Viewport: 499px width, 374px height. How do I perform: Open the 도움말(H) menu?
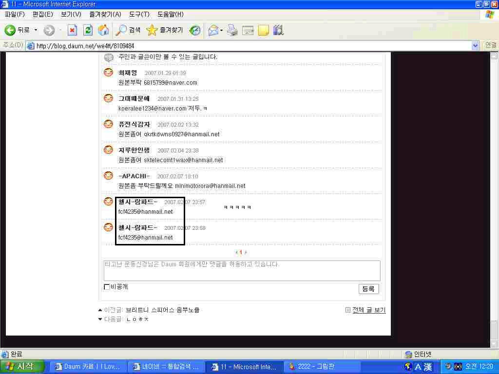point(170,14)
